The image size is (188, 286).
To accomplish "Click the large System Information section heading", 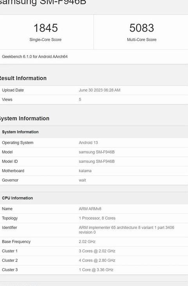I will [x=24, y=119].
